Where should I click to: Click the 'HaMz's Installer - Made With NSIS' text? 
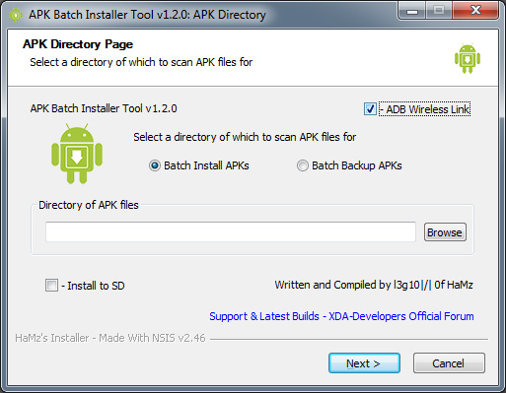[110, 338]
